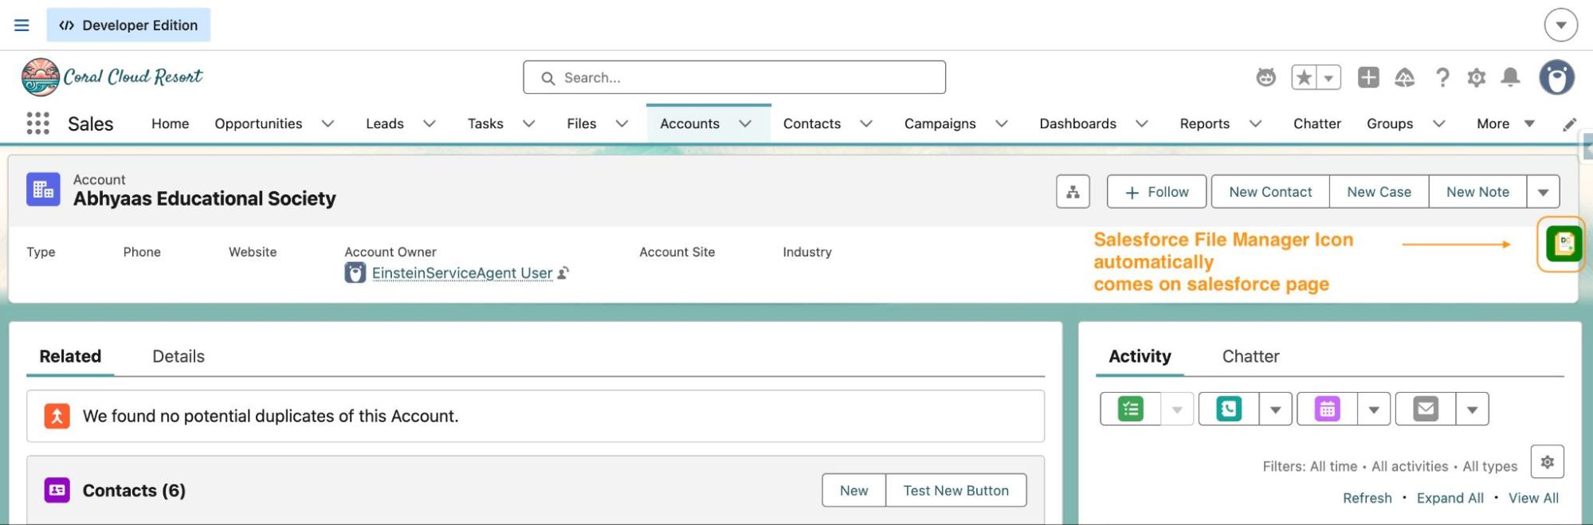Open the Chatter navigation tab

[x=1316, y=123]
